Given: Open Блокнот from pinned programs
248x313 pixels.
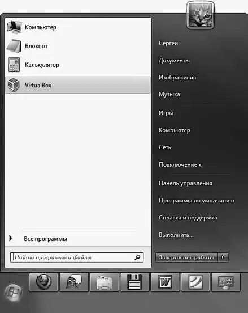Looking at the screenshot, I should click(78, 46).
